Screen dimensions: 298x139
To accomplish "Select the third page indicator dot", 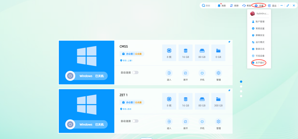I will (241, 91).
